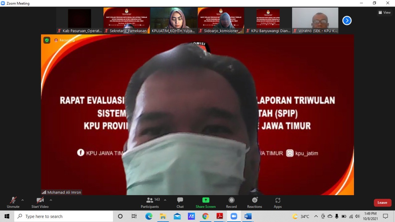Open the Participants list

point(150,203)
